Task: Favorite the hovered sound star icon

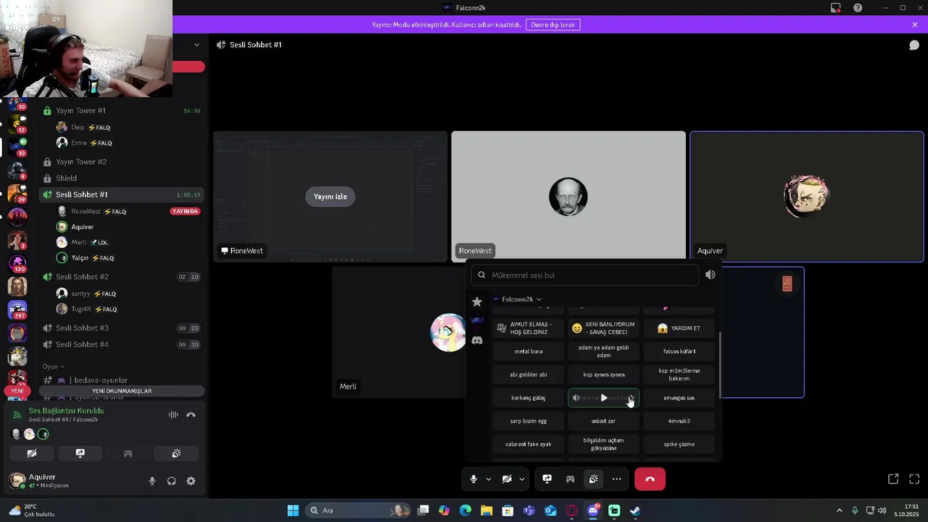Action: [x=632, y=398]
